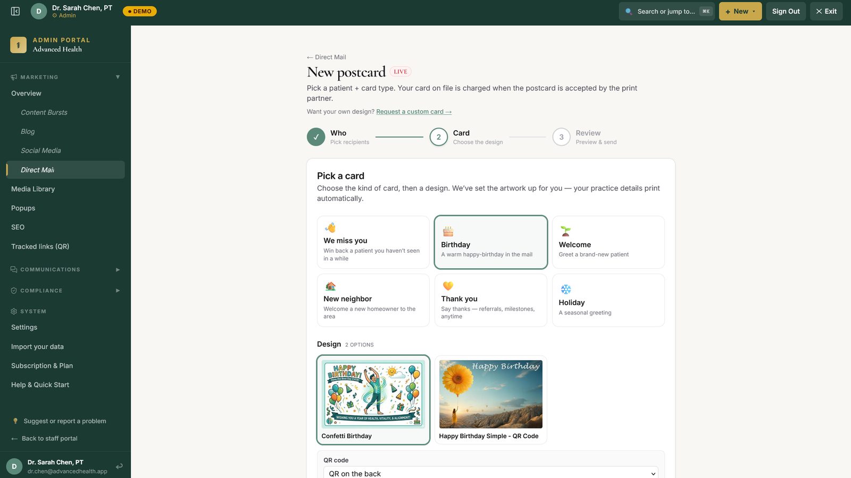The width and height of the screenshot is (851, 478).
Task: Open Request a custom card link
Action: point(414,112)
